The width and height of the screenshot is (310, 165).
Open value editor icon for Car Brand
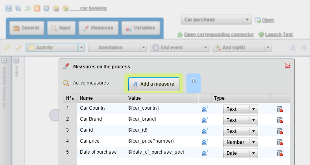pos(205,120)
